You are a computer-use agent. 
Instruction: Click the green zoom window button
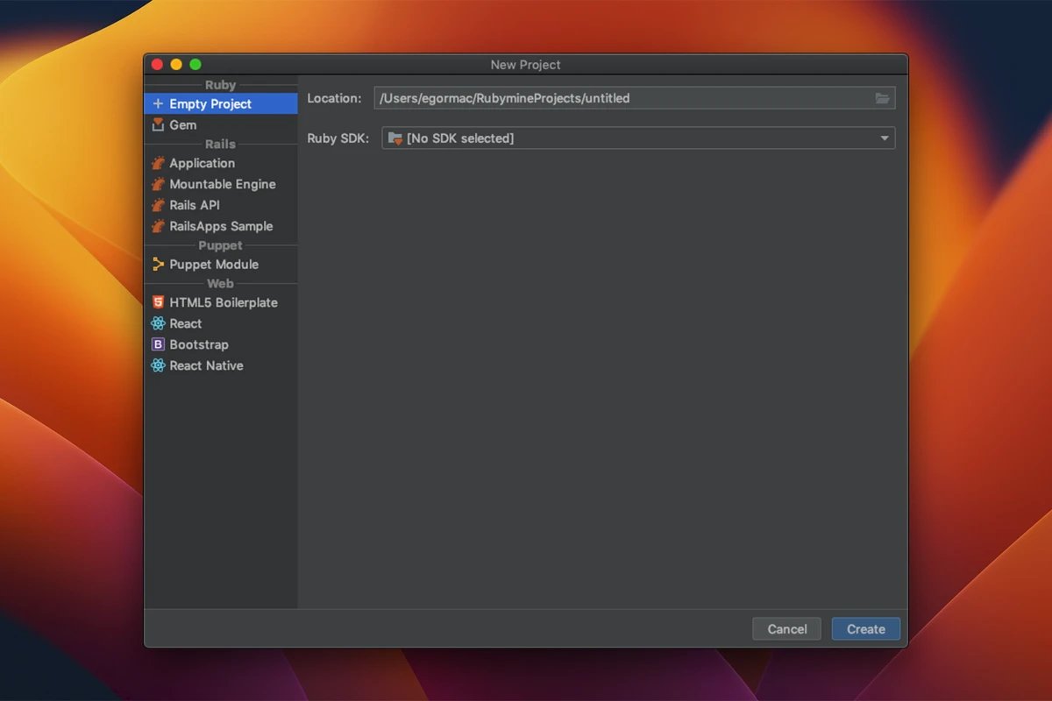[x=195, y=65]
